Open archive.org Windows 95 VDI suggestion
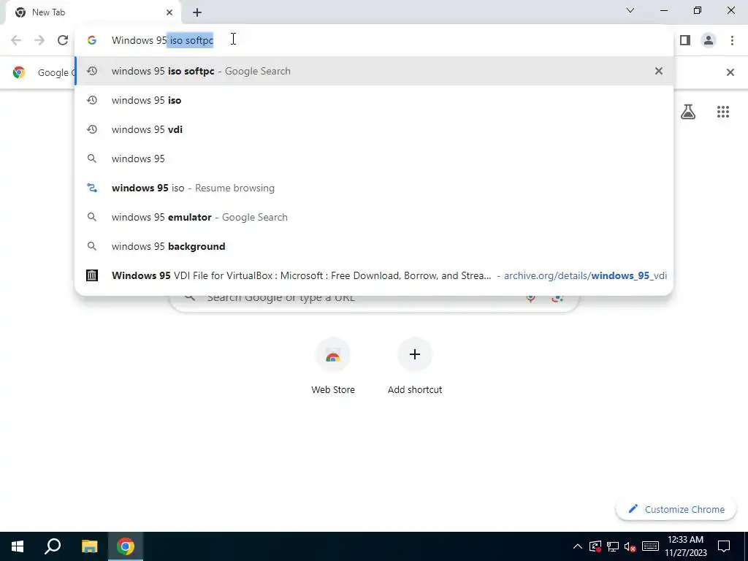This screenshot has height=561, width=748. coord(374,275)
